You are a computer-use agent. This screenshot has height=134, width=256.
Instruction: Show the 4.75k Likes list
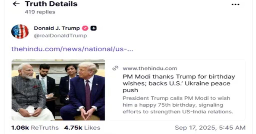[x=82, y=128]
